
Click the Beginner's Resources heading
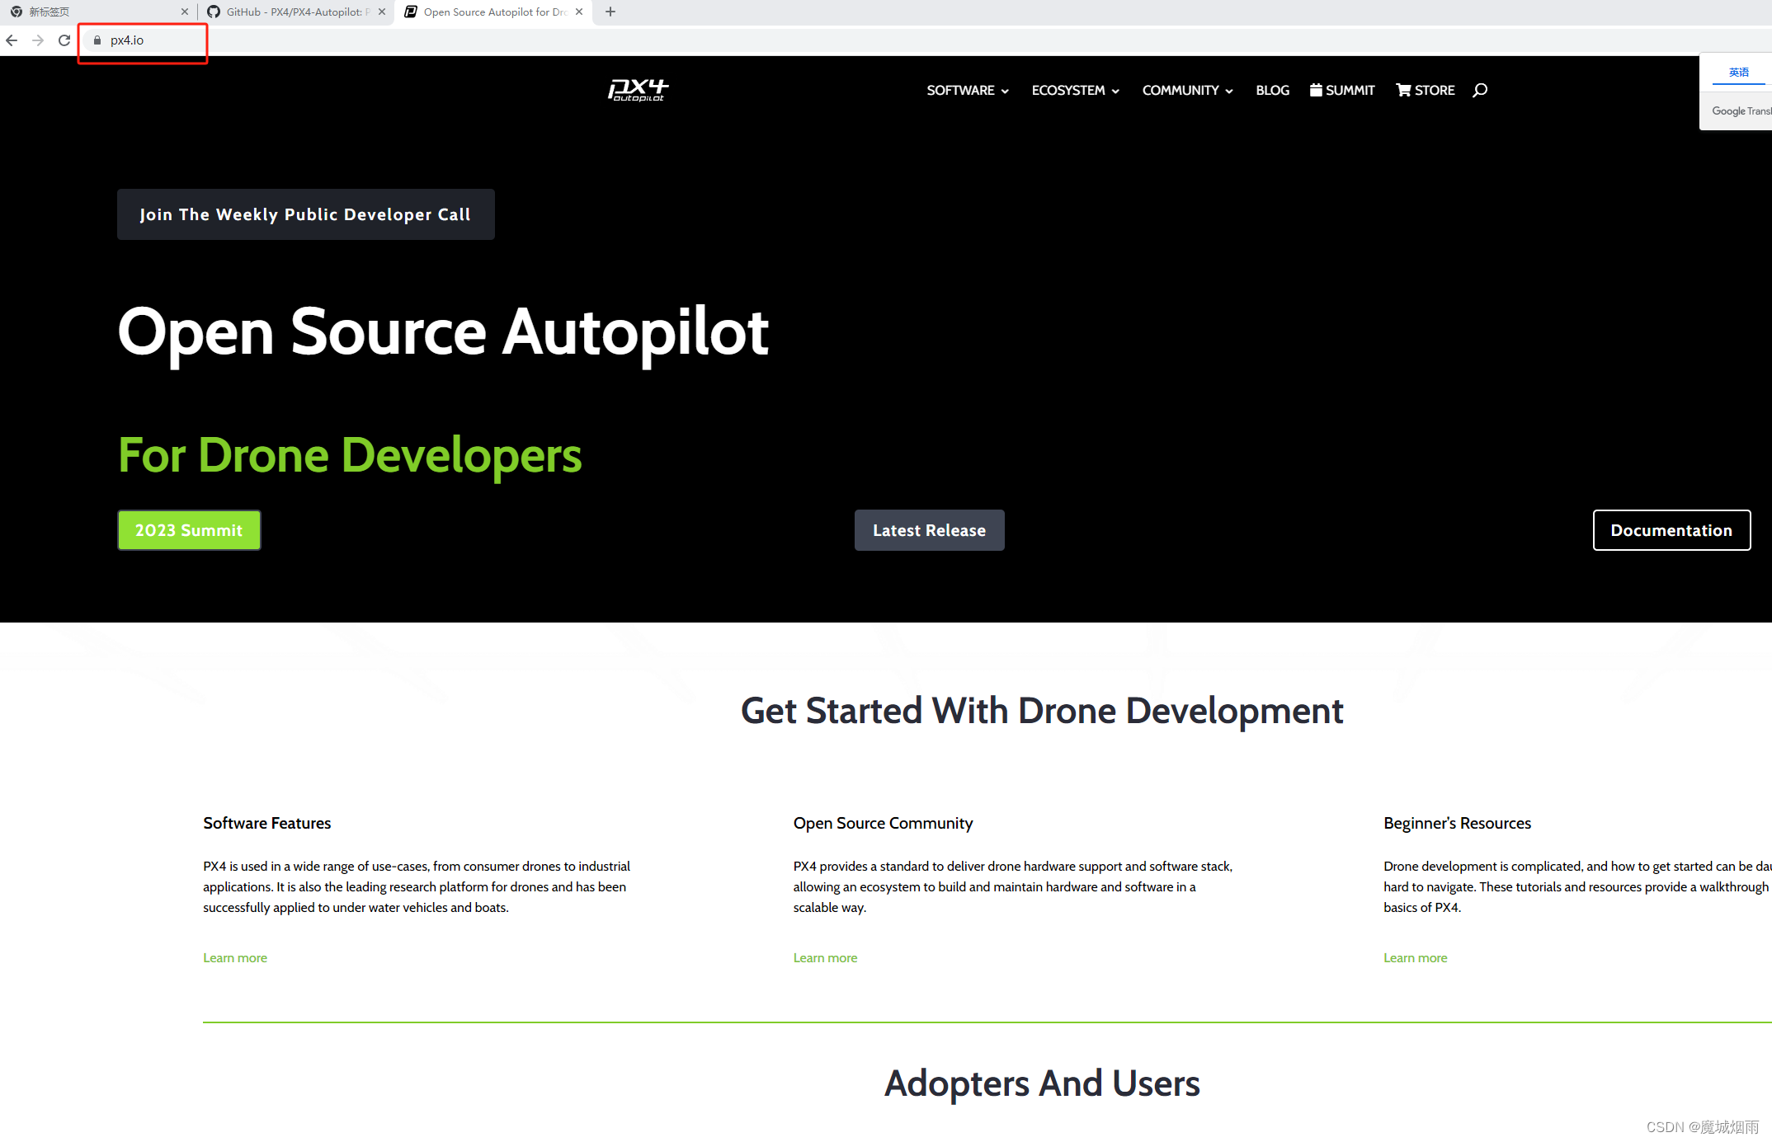pos(1458,823)
